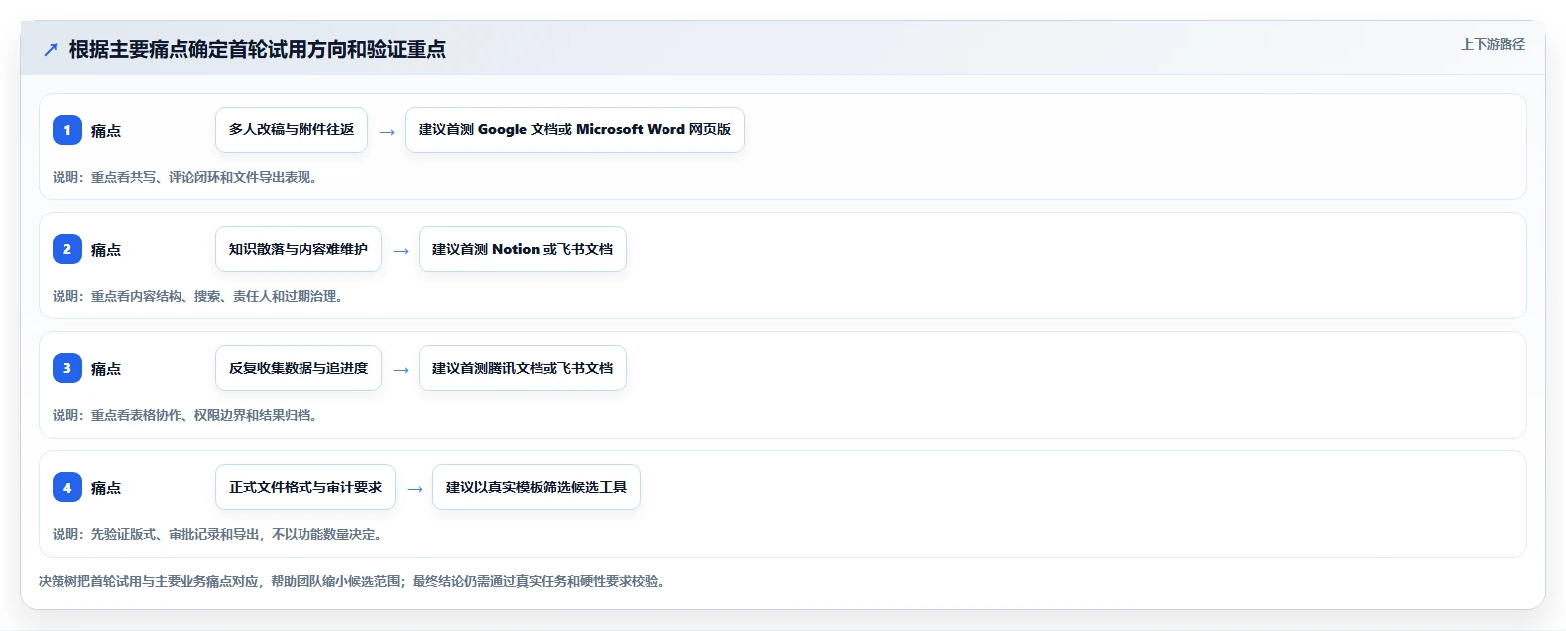Click arrow after 知识散落与内容难维护
The height and width of the screenshot is (631, 1566).
coord(401,251)
